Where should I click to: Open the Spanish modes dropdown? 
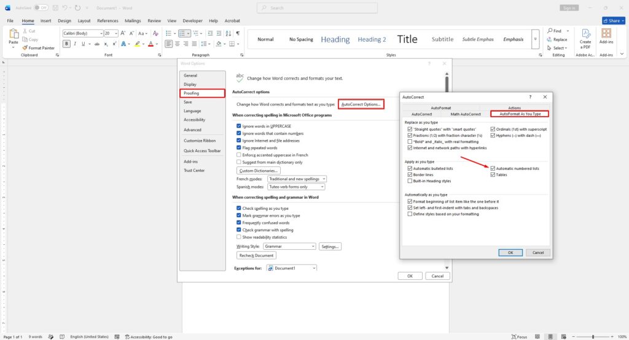[x=296, y=187]
